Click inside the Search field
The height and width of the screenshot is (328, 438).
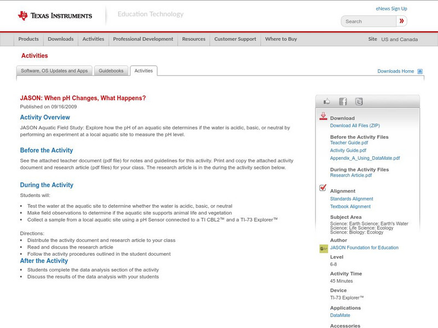[367, 21]
